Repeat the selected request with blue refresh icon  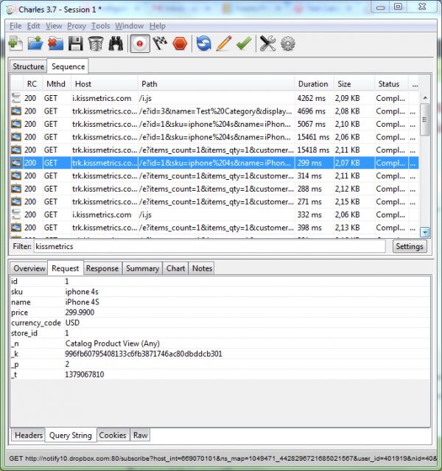204,43
